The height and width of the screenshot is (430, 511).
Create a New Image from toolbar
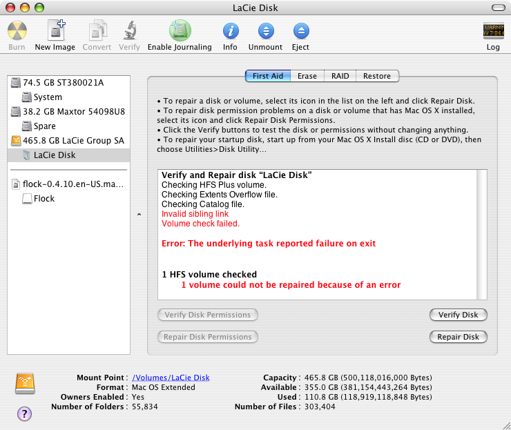pos(55,30)
